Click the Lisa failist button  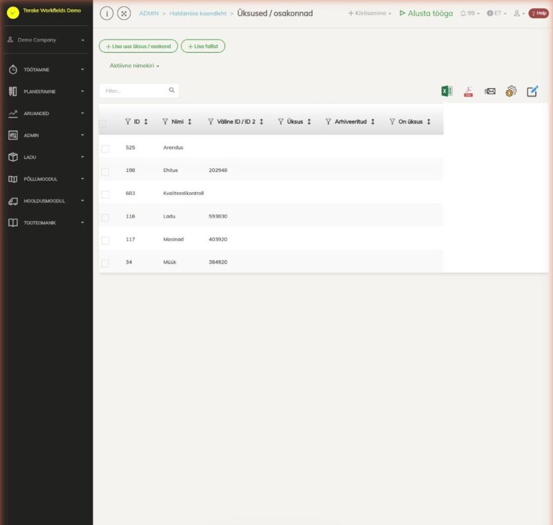203,46
